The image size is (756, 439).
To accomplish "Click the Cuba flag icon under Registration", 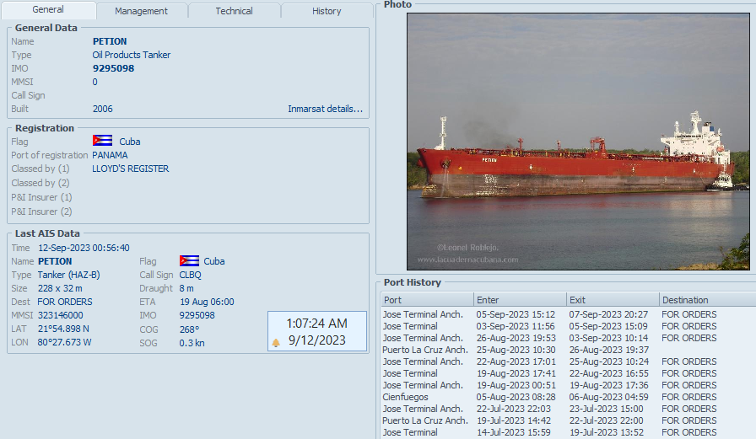I will (x=102, y=141).
